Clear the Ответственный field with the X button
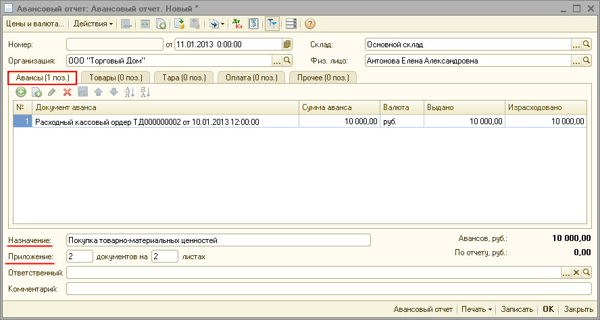Viewport: 600px width, 320px height. click(576, 273)
